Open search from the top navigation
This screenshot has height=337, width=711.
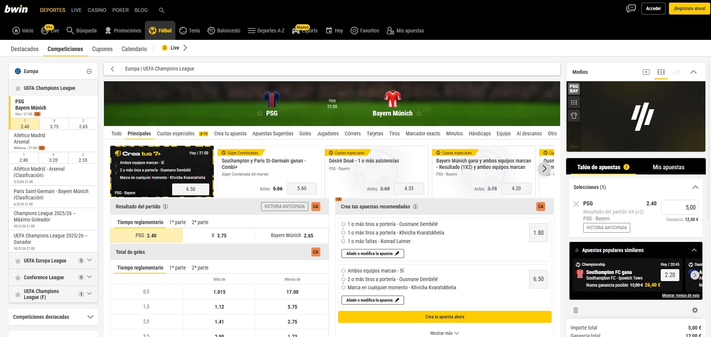162,10
